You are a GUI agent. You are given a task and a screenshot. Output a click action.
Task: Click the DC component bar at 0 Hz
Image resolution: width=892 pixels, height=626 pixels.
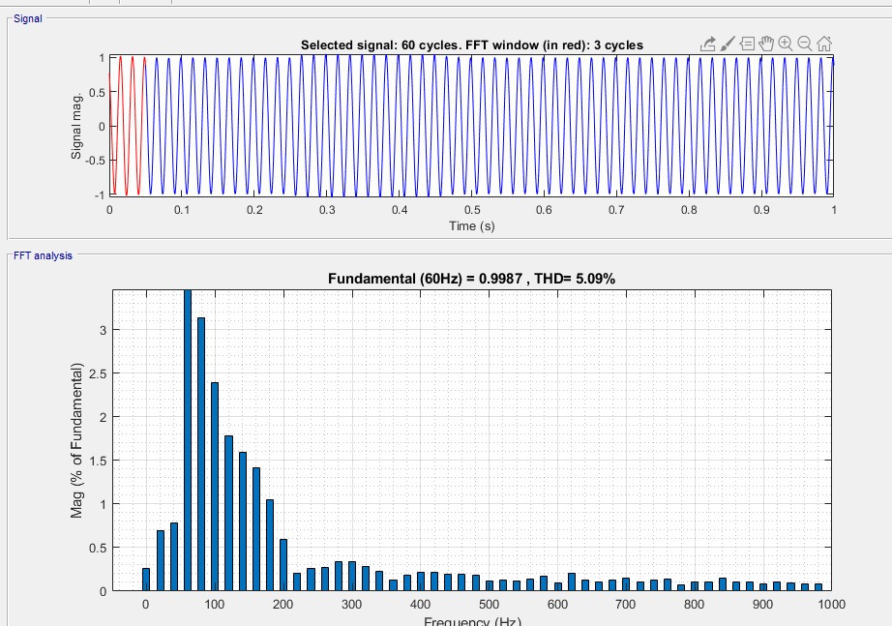[146, 580]
